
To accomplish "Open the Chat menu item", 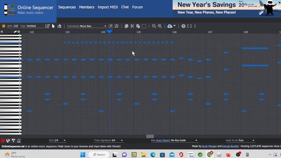I will [125, 7].
